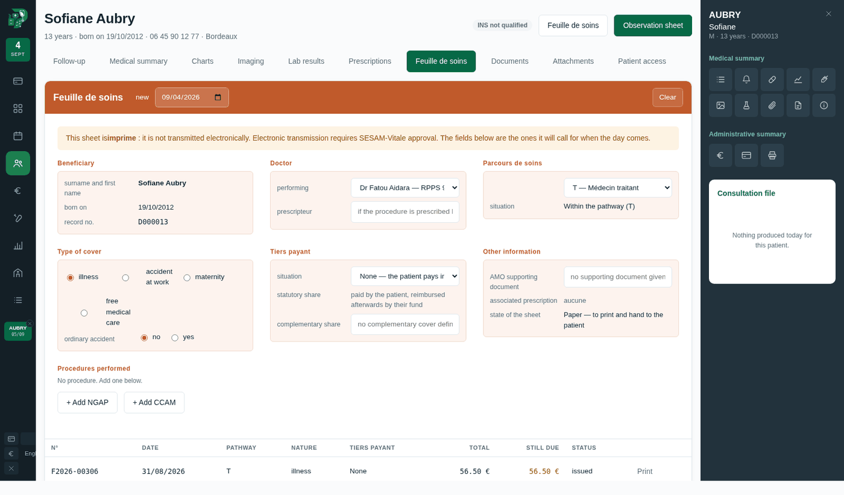The height and width of the screenshot is (495, 844).
Task: Open the imaging picture icon in Medical summary
Action: pos(720,105)
